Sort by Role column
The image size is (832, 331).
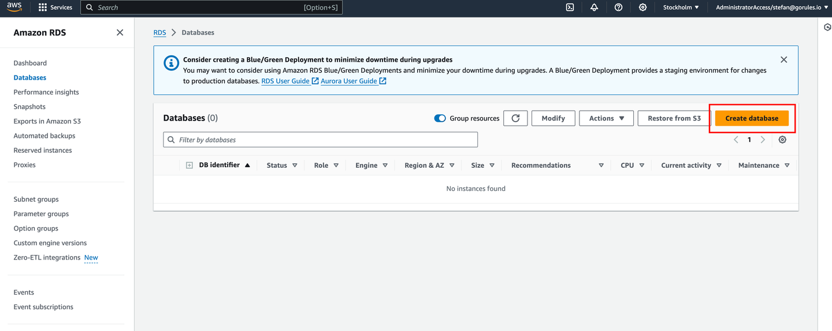point(326,165)
